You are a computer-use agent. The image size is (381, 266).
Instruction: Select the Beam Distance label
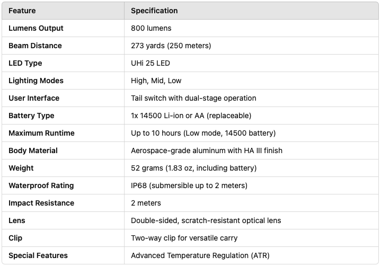[35, 46]
